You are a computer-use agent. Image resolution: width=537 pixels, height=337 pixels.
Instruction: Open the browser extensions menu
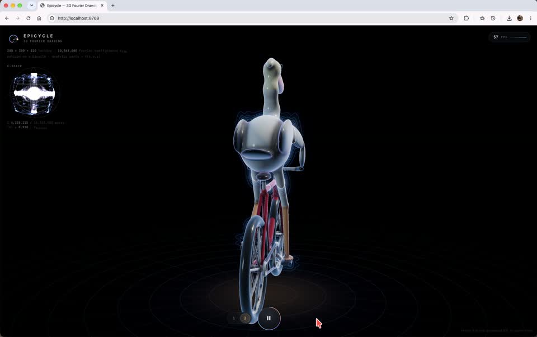(x=466, y=18)
